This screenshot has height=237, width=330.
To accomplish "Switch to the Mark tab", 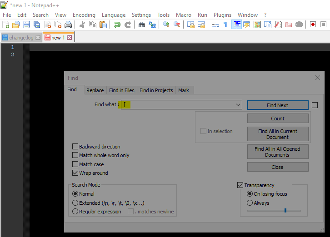I will coord(184,90).
